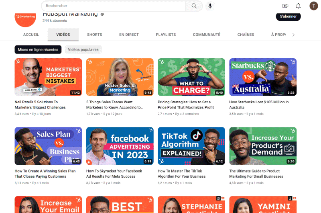Select the Vidéos populaires filter
The height and width of the screenshot is (213, 321).
click(83, 49)
